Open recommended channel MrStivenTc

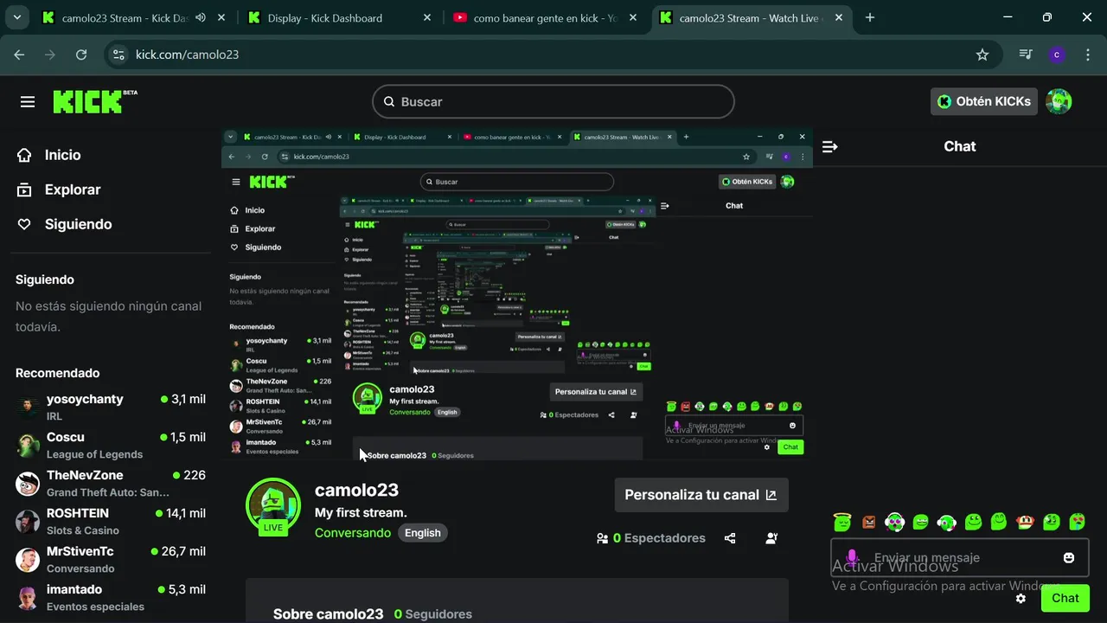pyautogui.click(x=111, y=559)
